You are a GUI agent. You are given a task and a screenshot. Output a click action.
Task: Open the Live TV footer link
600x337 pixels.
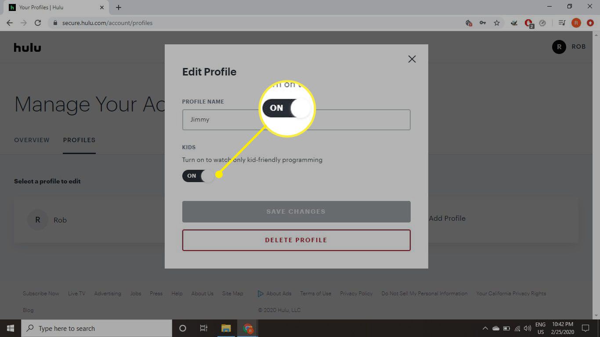click(77, 294)
